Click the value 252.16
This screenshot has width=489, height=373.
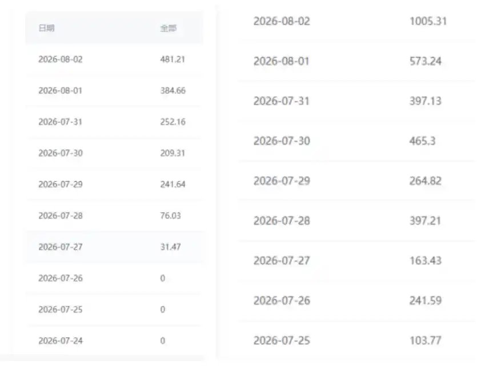(173, 122)
